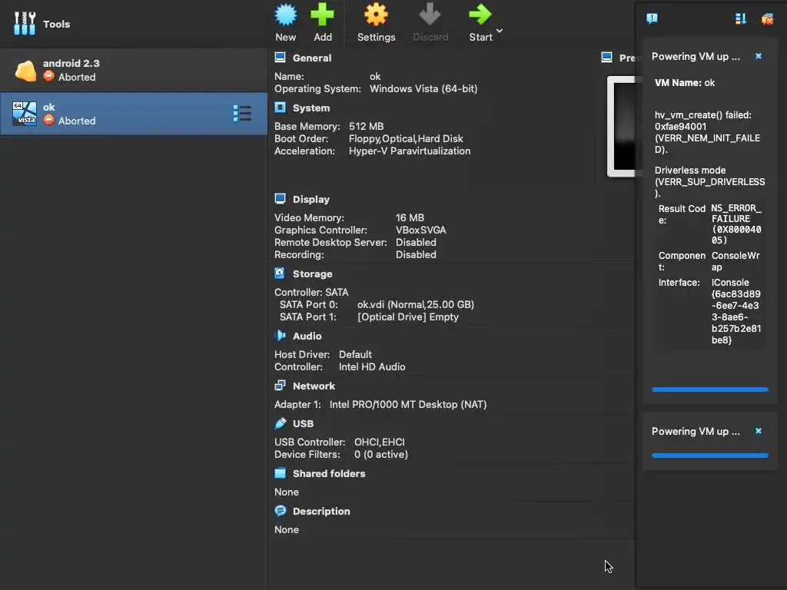
Task: Click the 512 MB base memory value
Action: [367, 127]
